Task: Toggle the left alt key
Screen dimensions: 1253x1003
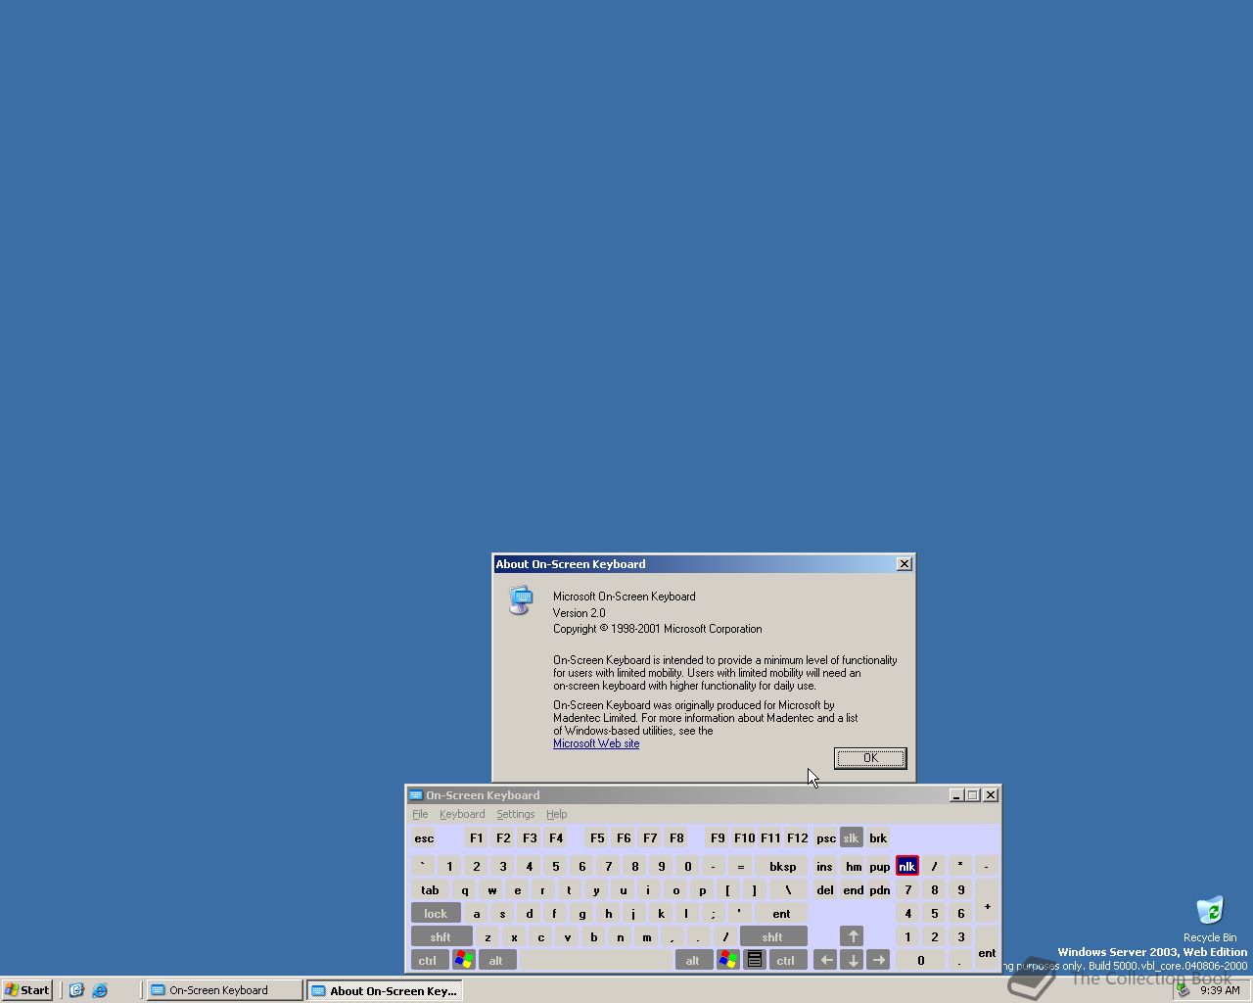Action: point(496,960)
